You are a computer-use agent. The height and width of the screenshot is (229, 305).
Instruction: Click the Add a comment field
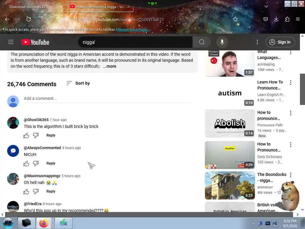click(x=108, y=98)
